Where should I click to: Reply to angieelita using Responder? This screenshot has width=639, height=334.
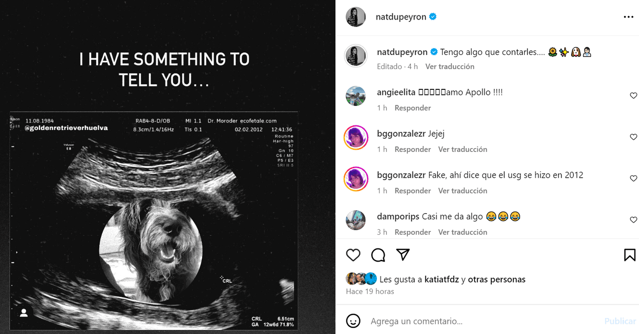412,107
